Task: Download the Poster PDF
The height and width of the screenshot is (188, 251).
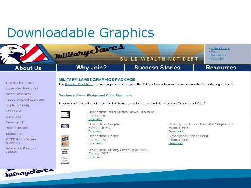Action: [95, 143]
